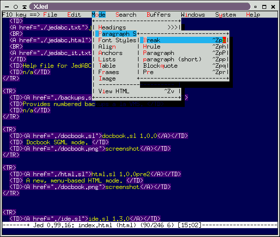
Task: Click 'ide.sl 1.3.0' text
Action: pyautogui.click(x=109, y=219)
